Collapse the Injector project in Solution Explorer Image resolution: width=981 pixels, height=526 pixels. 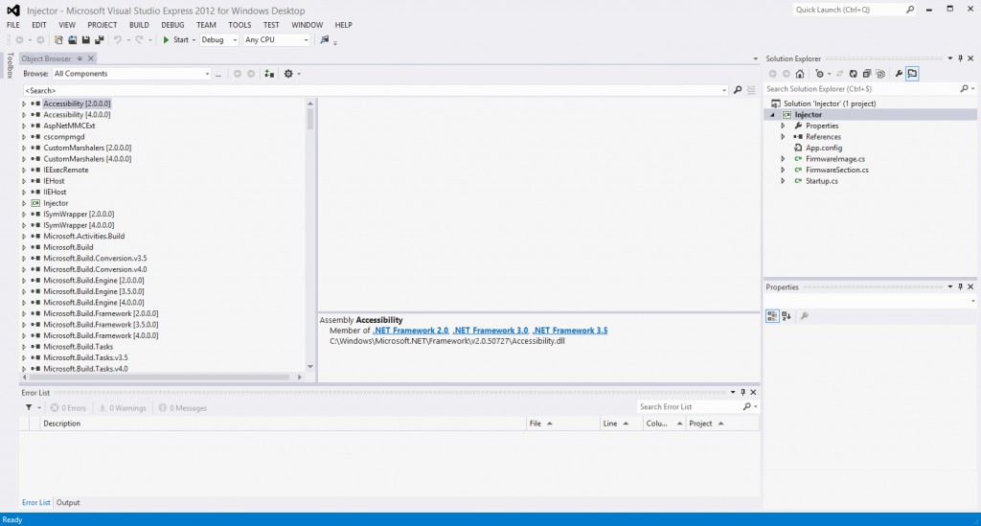[772, 115]
